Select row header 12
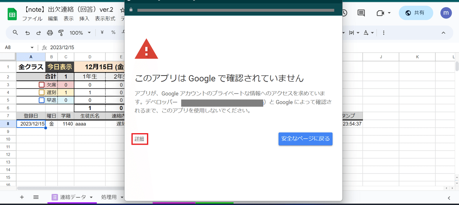The image size is (459, 205). coord(8,154)
